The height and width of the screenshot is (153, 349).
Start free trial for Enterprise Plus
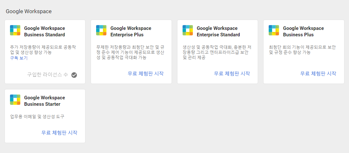point(146,74)
